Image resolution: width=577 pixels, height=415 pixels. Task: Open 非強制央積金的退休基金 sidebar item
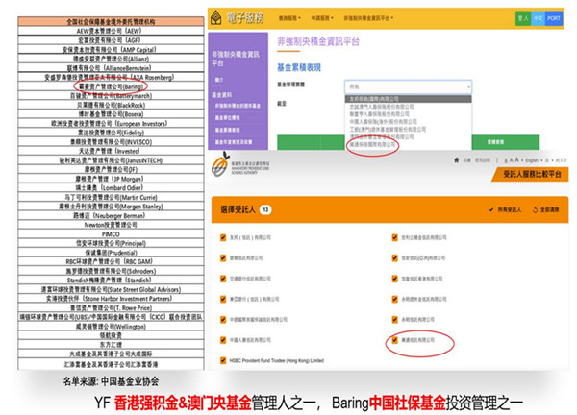(x=238, y=106)
